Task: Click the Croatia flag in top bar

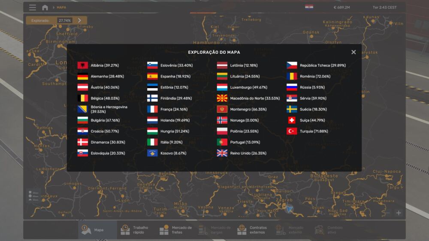Action: pyautogui.click(x=309, y=7)
